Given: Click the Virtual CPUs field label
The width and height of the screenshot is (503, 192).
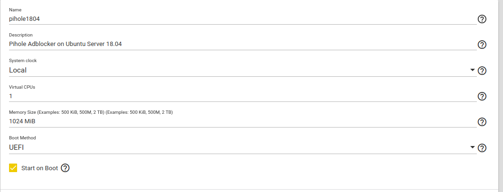Looking at the screenshot, I should point(22,87).
